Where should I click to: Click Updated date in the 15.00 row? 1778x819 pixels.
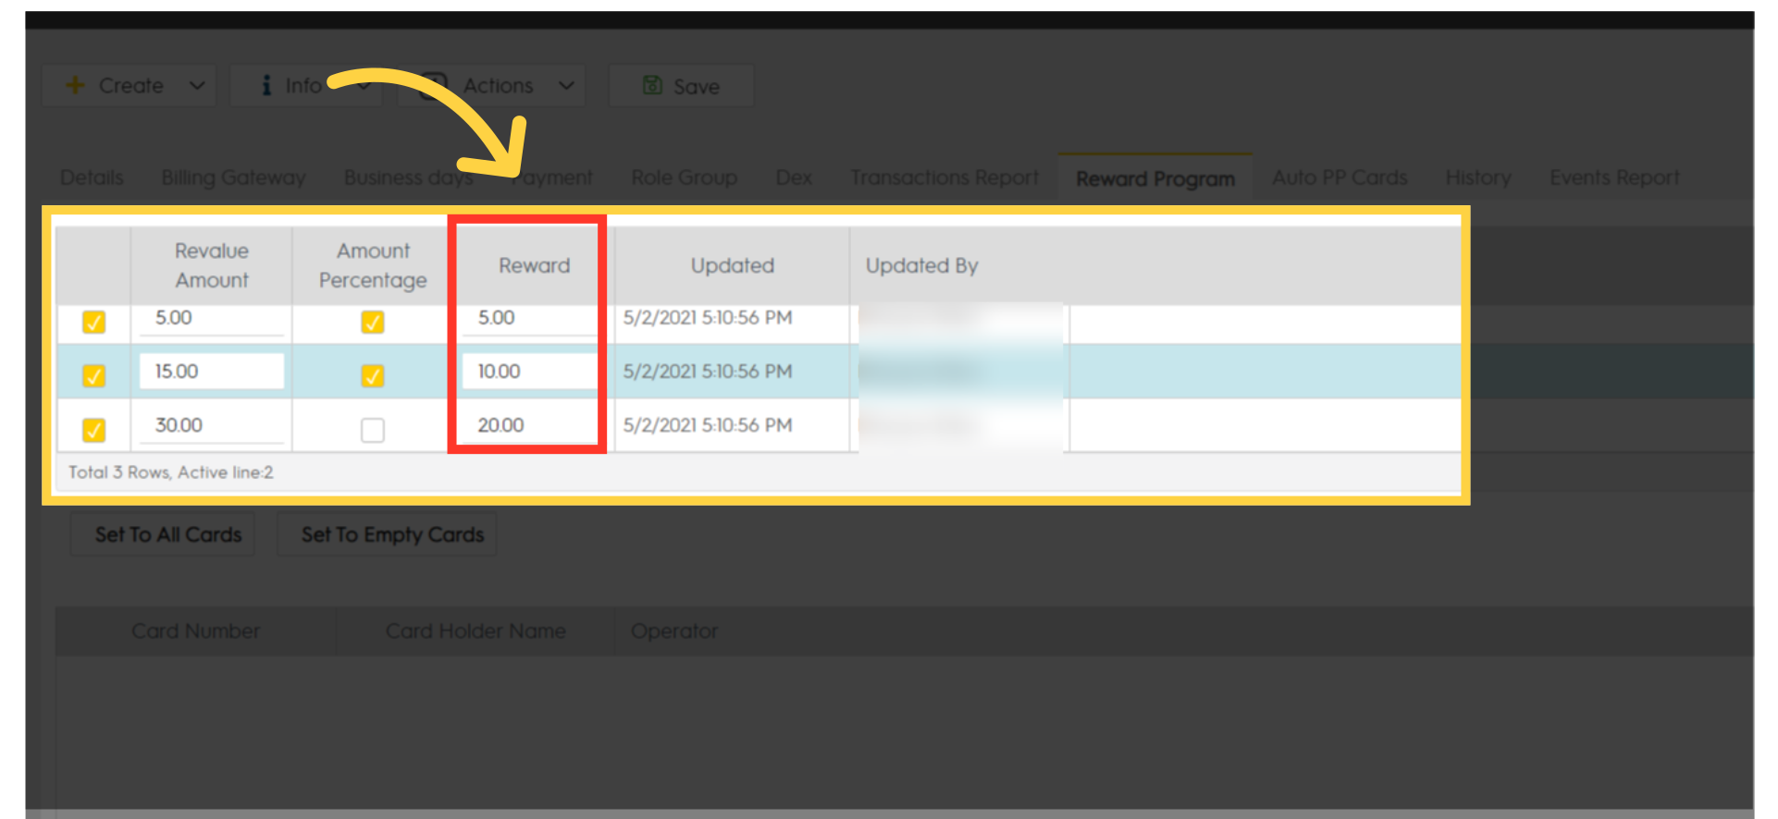(x=708, y=371)
